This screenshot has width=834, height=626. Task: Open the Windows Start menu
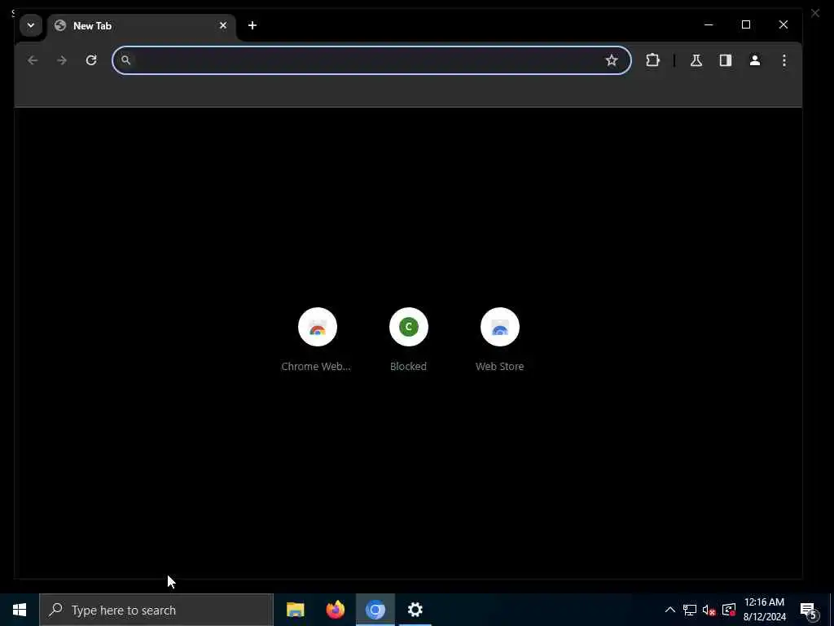tap(20, 610)
